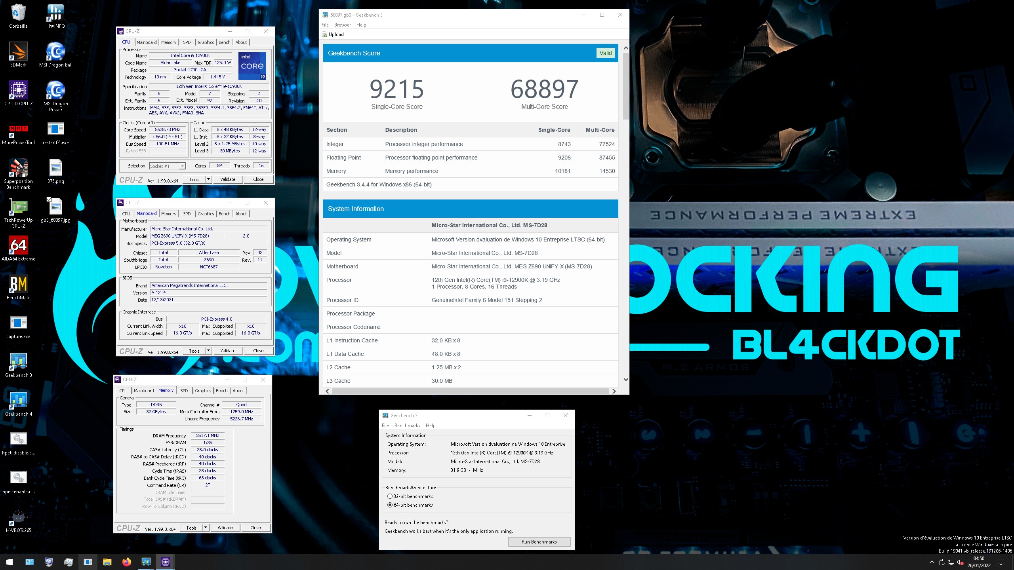Select the 375.png file icon

(x=55, y=171)
